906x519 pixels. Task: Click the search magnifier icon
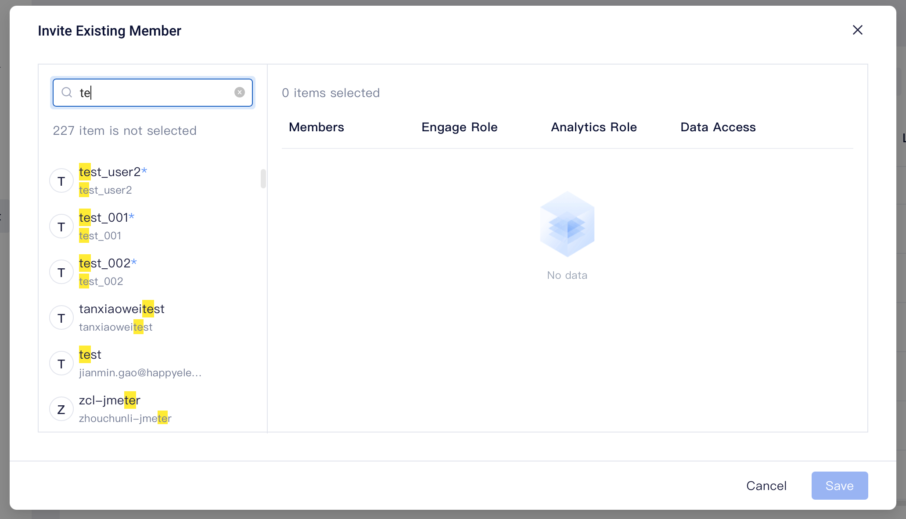pyautogui.click(x=67, y=92)
